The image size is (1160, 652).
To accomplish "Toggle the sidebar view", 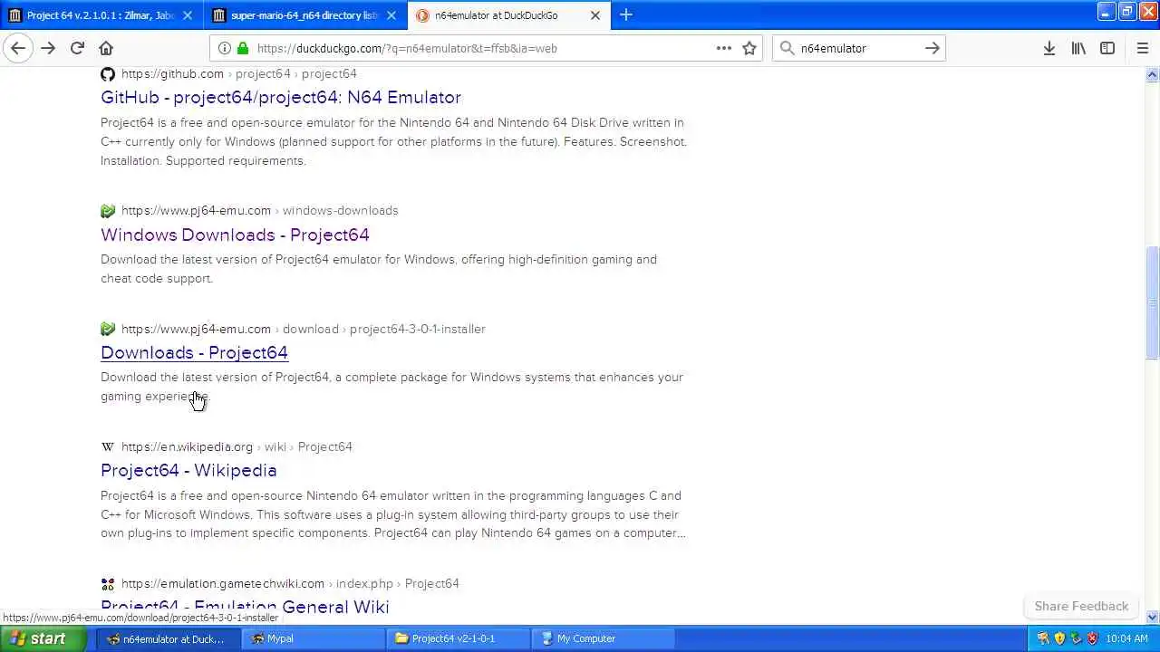I will point(1107,48).
